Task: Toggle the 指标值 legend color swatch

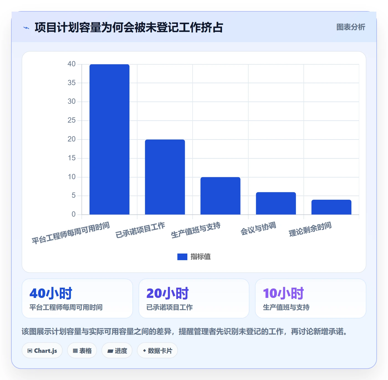Action: (182, 257)
